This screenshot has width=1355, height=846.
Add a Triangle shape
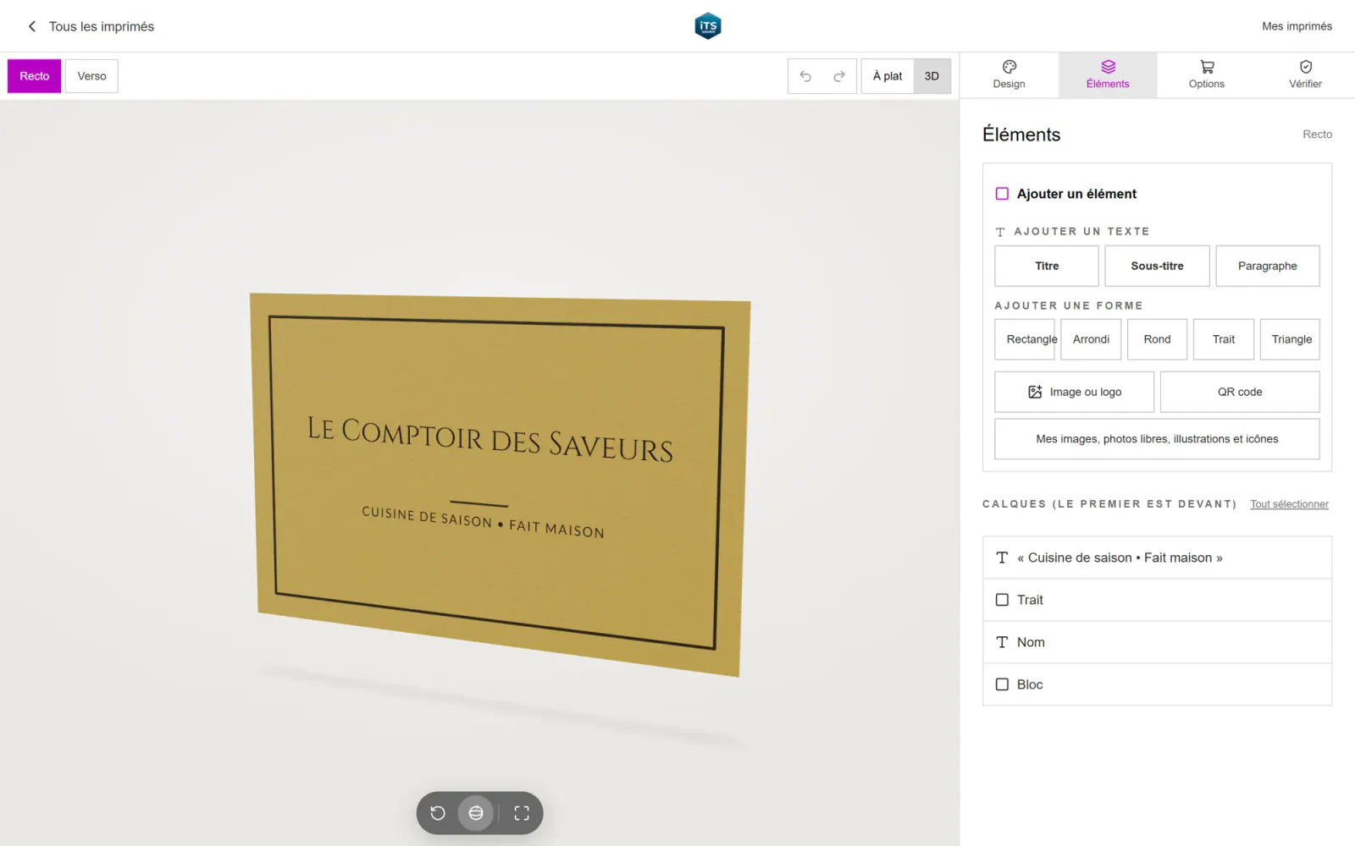tap(1290, 339)
